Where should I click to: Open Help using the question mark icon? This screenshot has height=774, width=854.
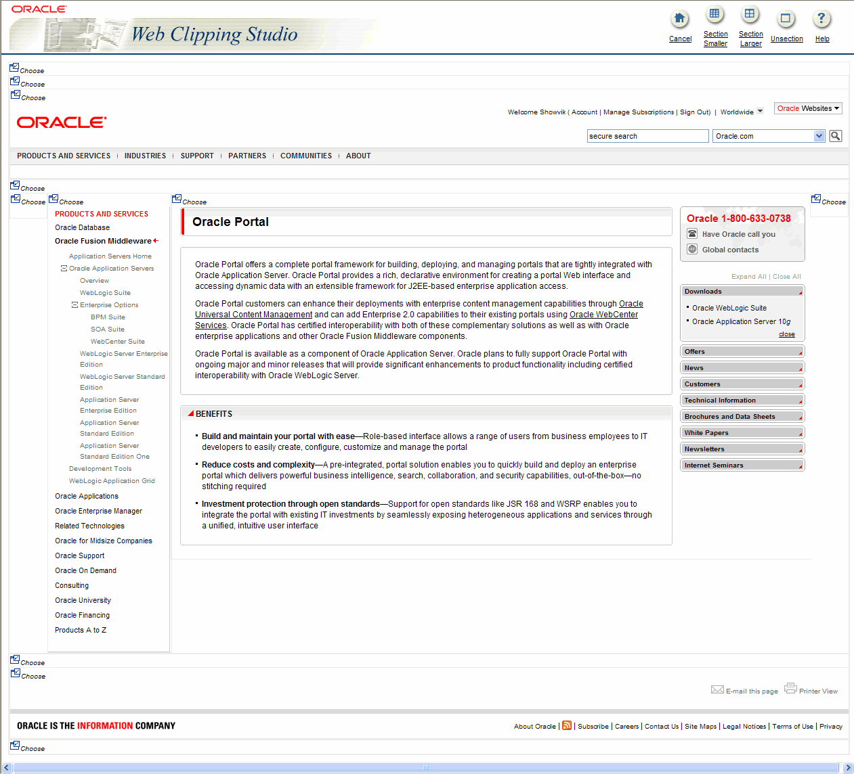(821, 18)
